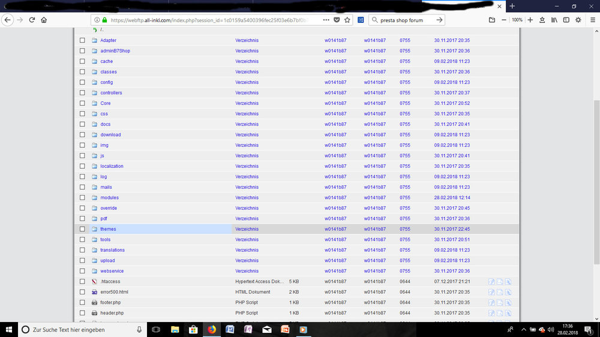This screenshot has height=337, width=600.
Task: Click the vertical page scrollbar thumb
Action: click(x=596, y=182)
